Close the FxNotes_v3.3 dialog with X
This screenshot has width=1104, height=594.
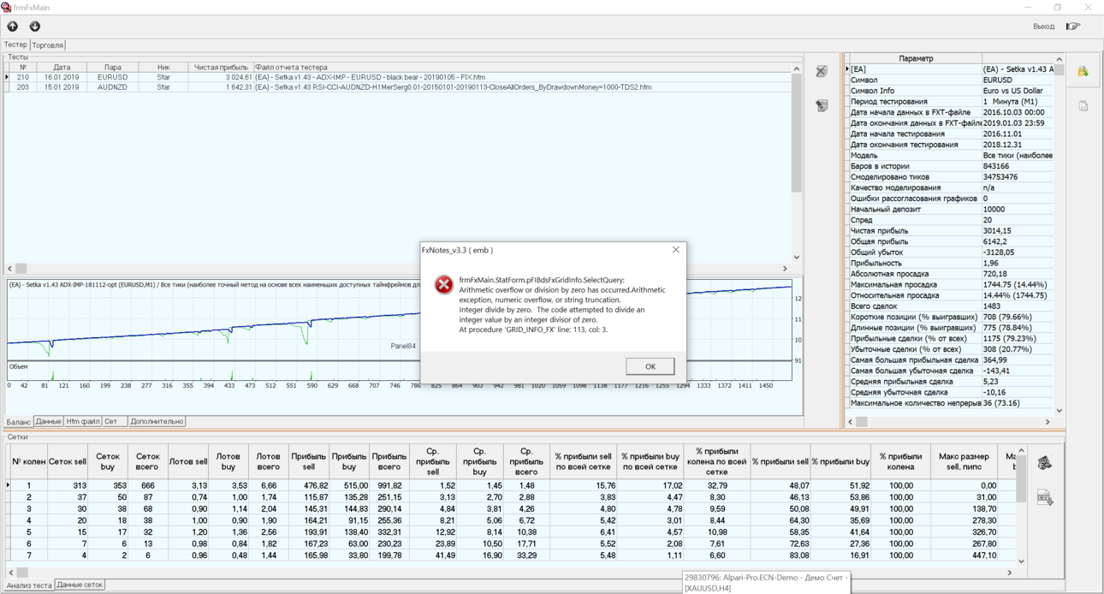(675, 250)
